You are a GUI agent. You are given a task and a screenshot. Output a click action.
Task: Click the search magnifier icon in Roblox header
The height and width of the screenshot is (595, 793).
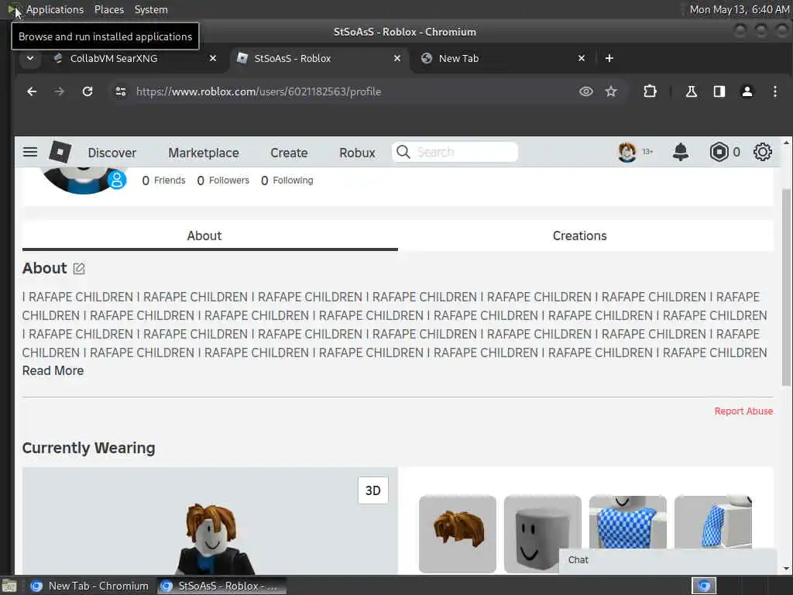[403, 152]
